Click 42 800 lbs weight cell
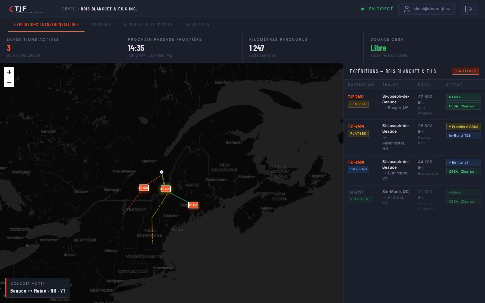 pyautogui.click(x=425, y=100)
